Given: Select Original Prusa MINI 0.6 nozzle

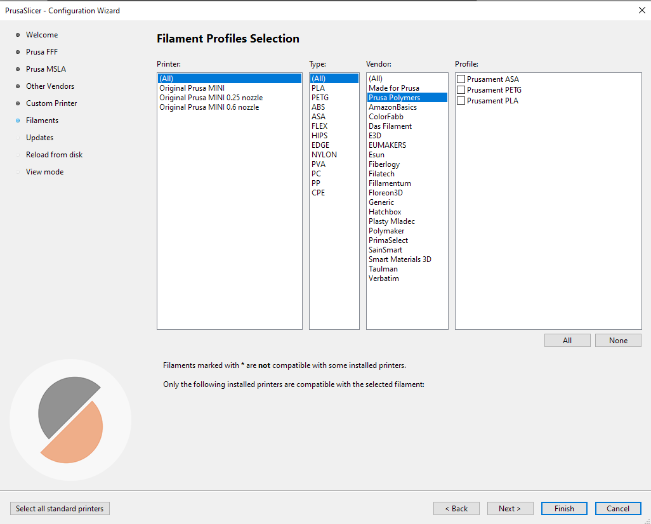Looking at the screenshot, I should [230, 107].
